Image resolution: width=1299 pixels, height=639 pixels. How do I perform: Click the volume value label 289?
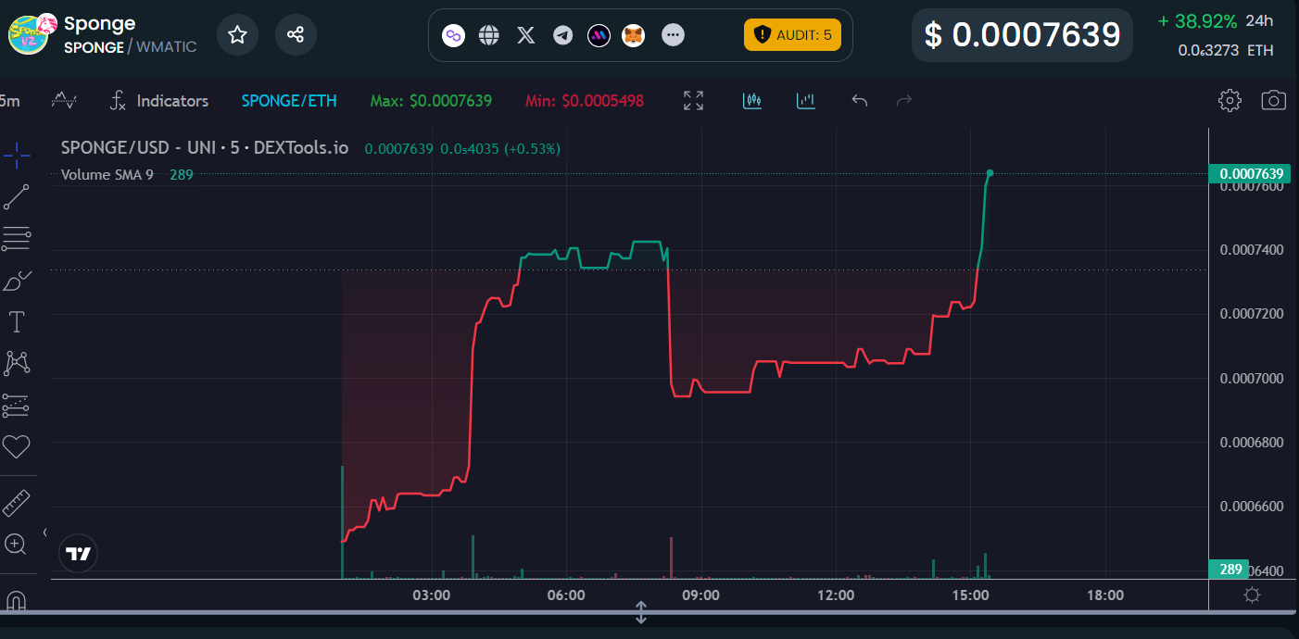point(1230,570)
